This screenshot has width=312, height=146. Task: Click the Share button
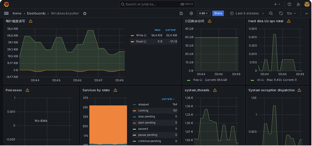tap(218, 14)
